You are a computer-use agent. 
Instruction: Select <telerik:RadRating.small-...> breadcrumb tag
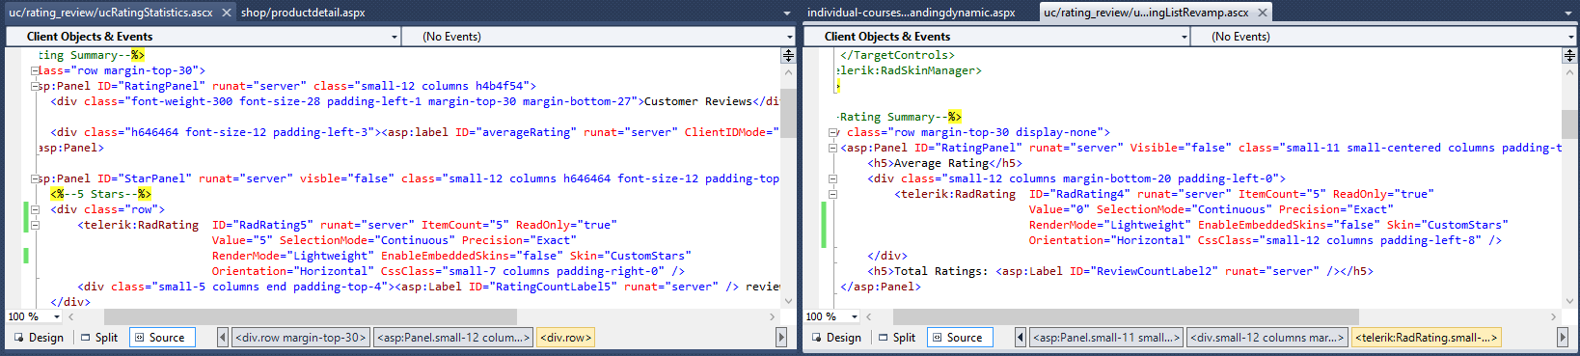coord(1427,338)
